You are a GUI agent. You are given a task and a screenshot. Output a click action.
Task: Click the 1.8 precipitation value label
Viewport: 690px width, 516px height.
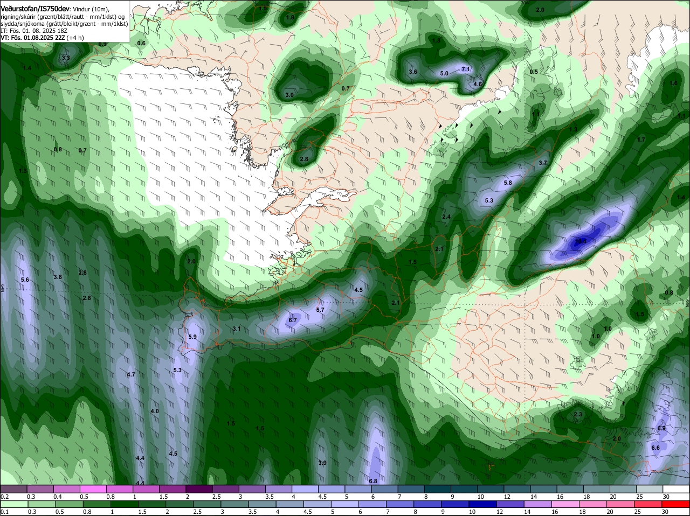[290, 17]
